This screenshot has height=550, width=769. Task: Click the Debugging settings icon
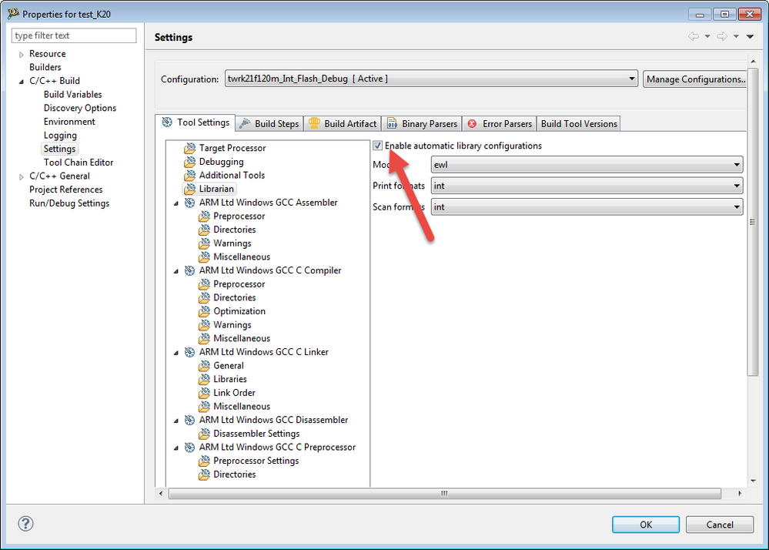click(x=190, y=162)
